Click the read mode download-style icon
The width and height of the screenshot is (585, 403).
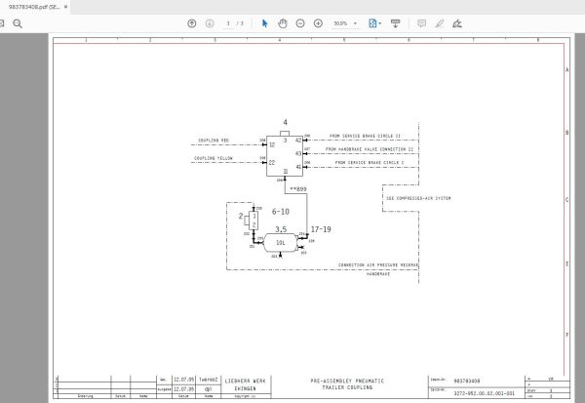(x=396, y=23)
